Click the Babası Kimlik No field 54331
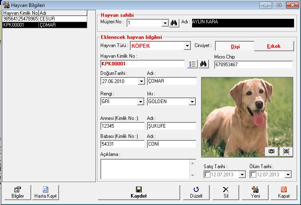 pyautogui.click(x=122, y=144)
